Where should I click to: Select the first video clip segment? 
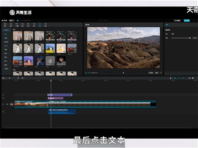[x=31, y=104]
